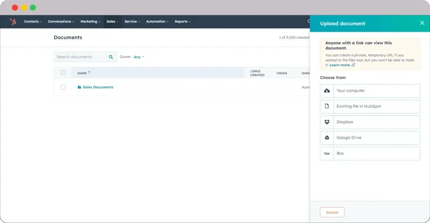
Task: Click the Google Drive logo icon
Action: pos(327,137)
